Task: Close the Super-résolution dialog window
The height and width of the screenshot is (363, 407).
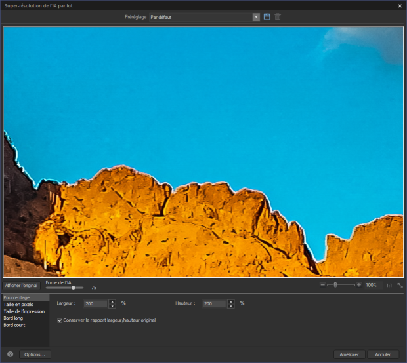Action: click(x=400, y=5)
